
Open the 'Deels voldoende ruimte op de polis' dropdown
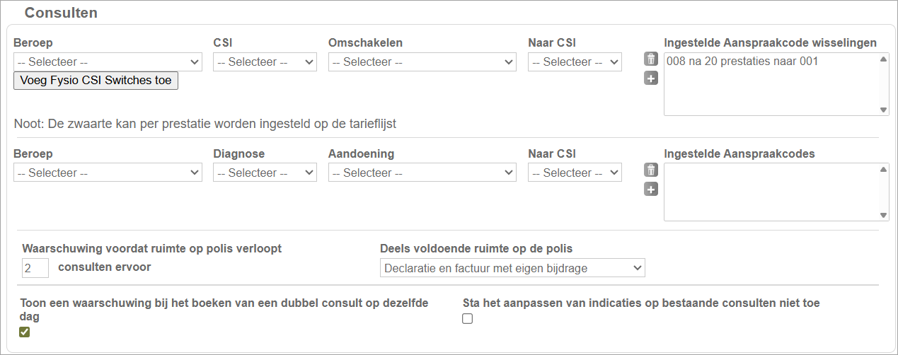click(x=512, y=268)
